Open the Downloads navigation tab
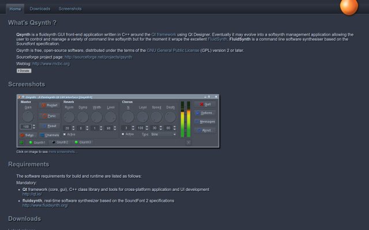Image resolution: width=369 pixels, height=230 pixels. point(40,9)
